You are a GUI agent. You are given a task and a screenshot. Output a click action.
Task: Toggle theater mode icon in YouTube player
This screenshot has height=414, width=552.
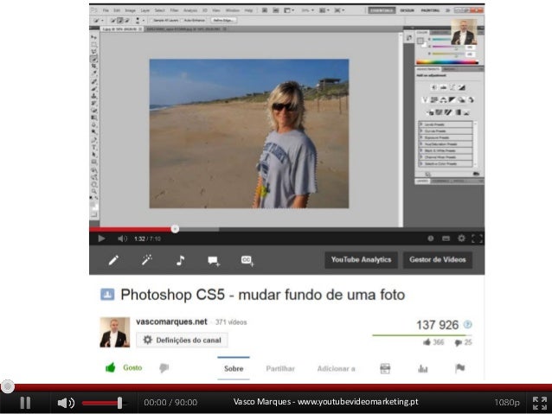(x=446, y=239)
